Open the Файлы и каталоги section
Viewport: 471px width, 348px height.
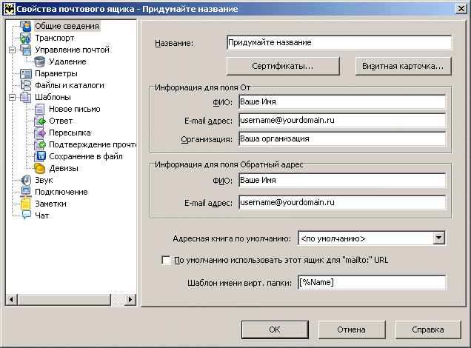click(x=70, y=85)
